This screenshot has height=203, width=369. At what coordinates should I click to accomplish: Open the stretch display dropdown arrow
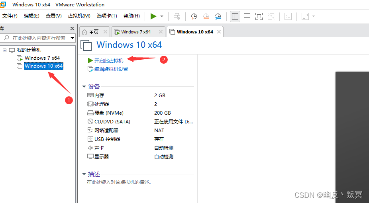pyautogui.click(x=314, y=16)
